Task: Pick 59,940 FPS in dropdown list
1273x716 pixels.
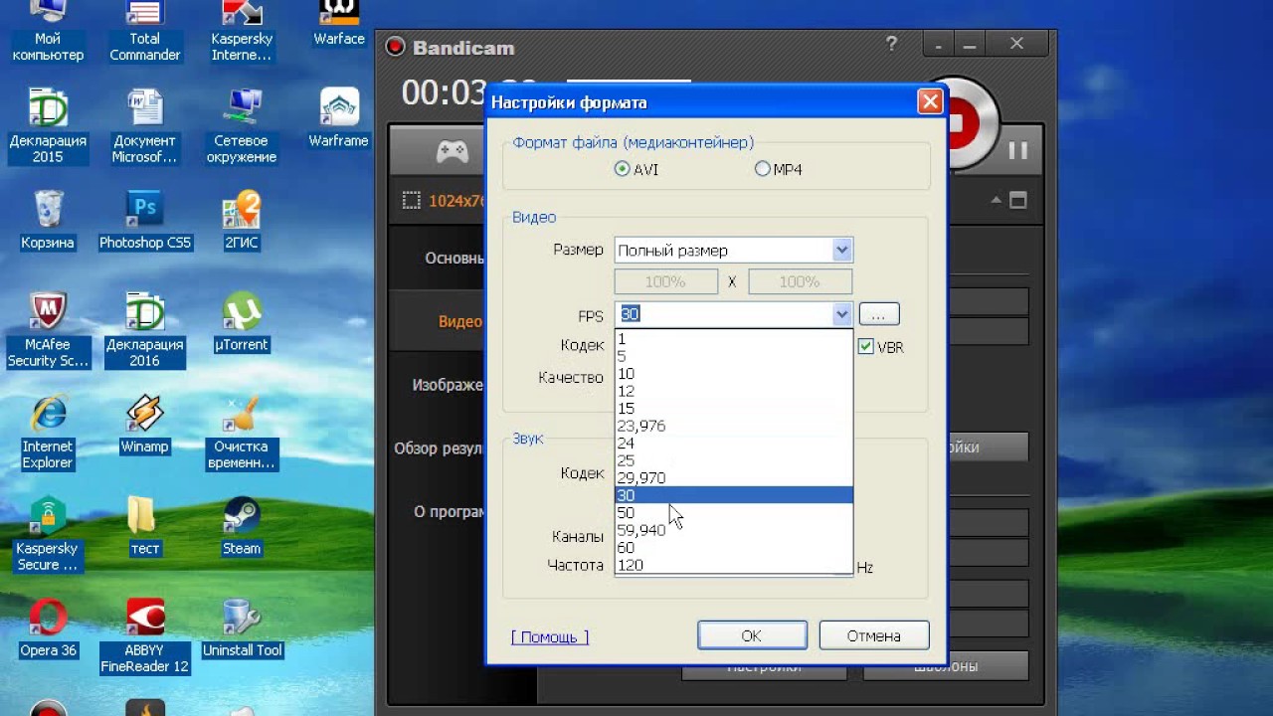Action: coord(734,530)
